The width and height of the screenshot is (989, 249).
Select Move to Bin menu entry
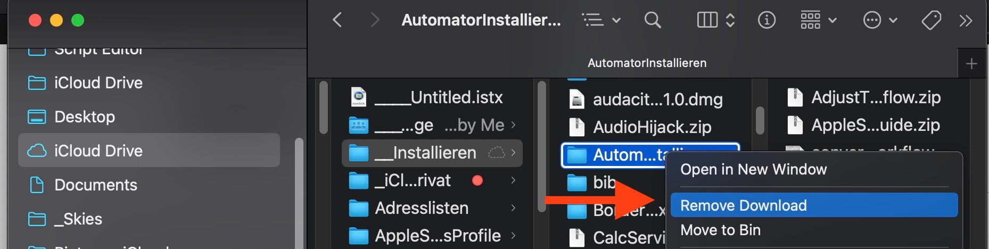point(720,230)
